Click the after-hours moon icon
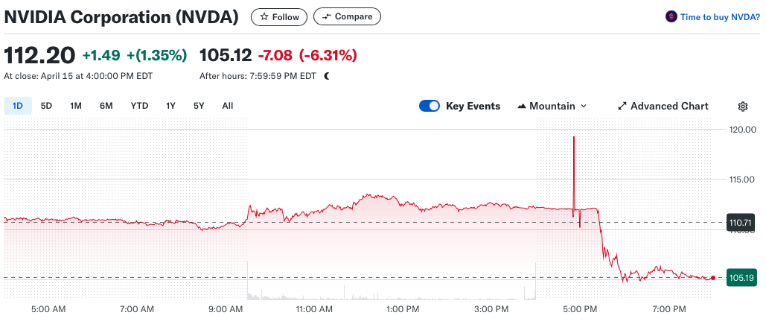Screen dimensions: 766x330 [x=326, y=76]
